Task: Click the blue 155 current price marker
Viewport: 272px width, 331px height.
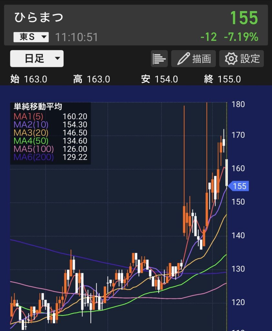Action: point(238,186)
